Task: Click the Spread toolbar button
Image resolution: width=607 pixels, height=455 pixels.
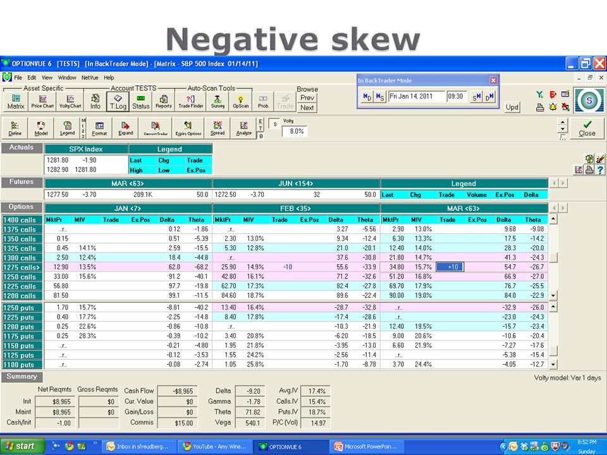Action: pos(218,128)
